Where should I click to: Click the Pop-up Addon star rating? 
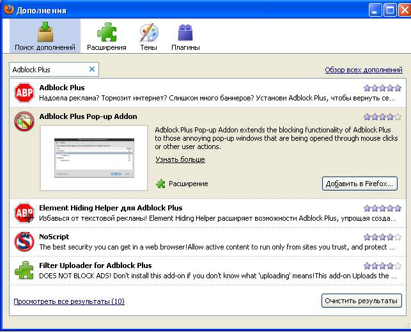pos(382,116)
